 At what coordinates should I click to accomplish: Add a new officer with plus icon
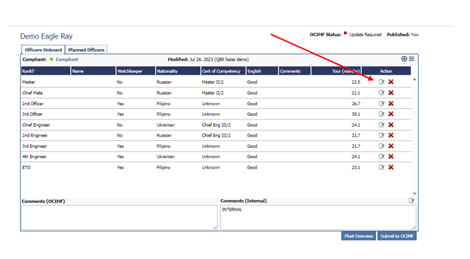coord(404,58)
